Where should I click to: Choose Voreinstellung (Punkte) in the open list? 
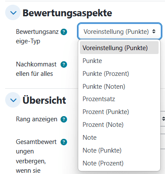[119, 48]
